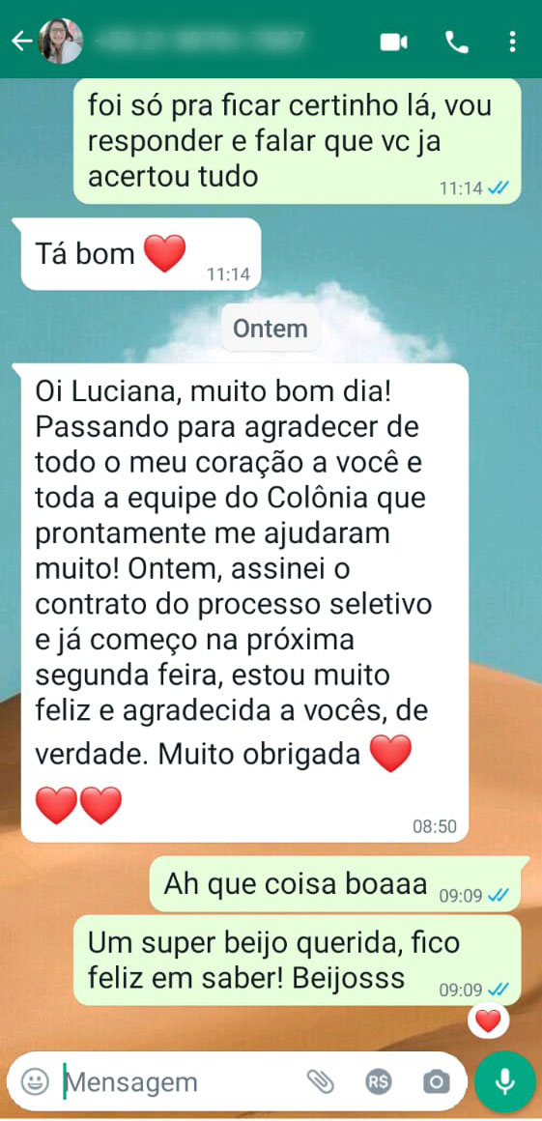Tap read-receipt checkmarks on 11:14 message
Viewport: 542px width, 1121px height.
[x=499, y=188]
